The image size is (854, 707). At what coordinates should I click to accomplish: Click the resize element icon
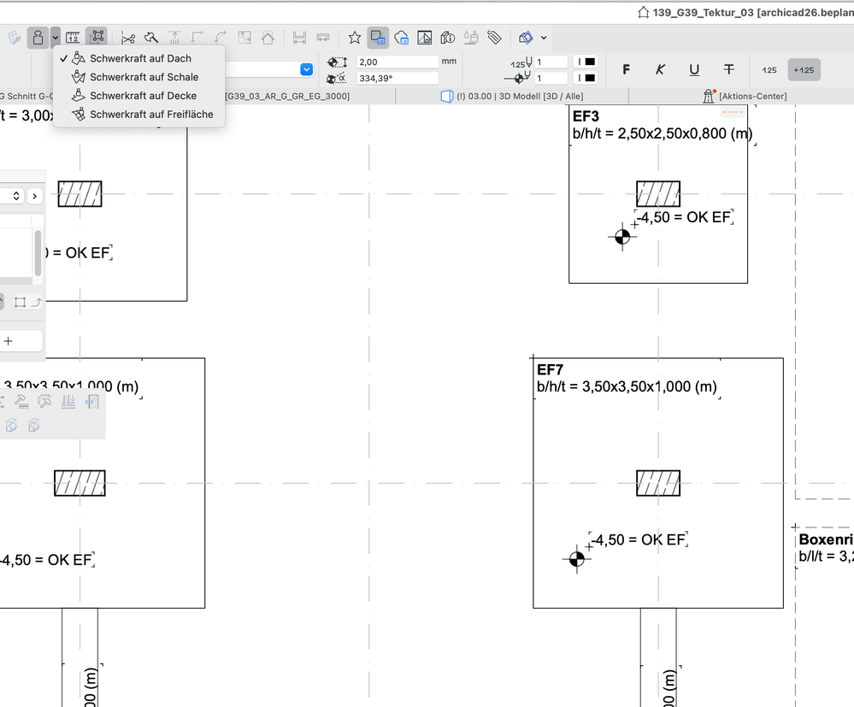[x=244, y=38]
